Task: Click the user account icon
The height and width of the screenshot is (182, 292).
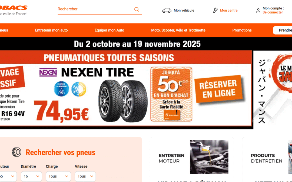Action: point(258,11)
